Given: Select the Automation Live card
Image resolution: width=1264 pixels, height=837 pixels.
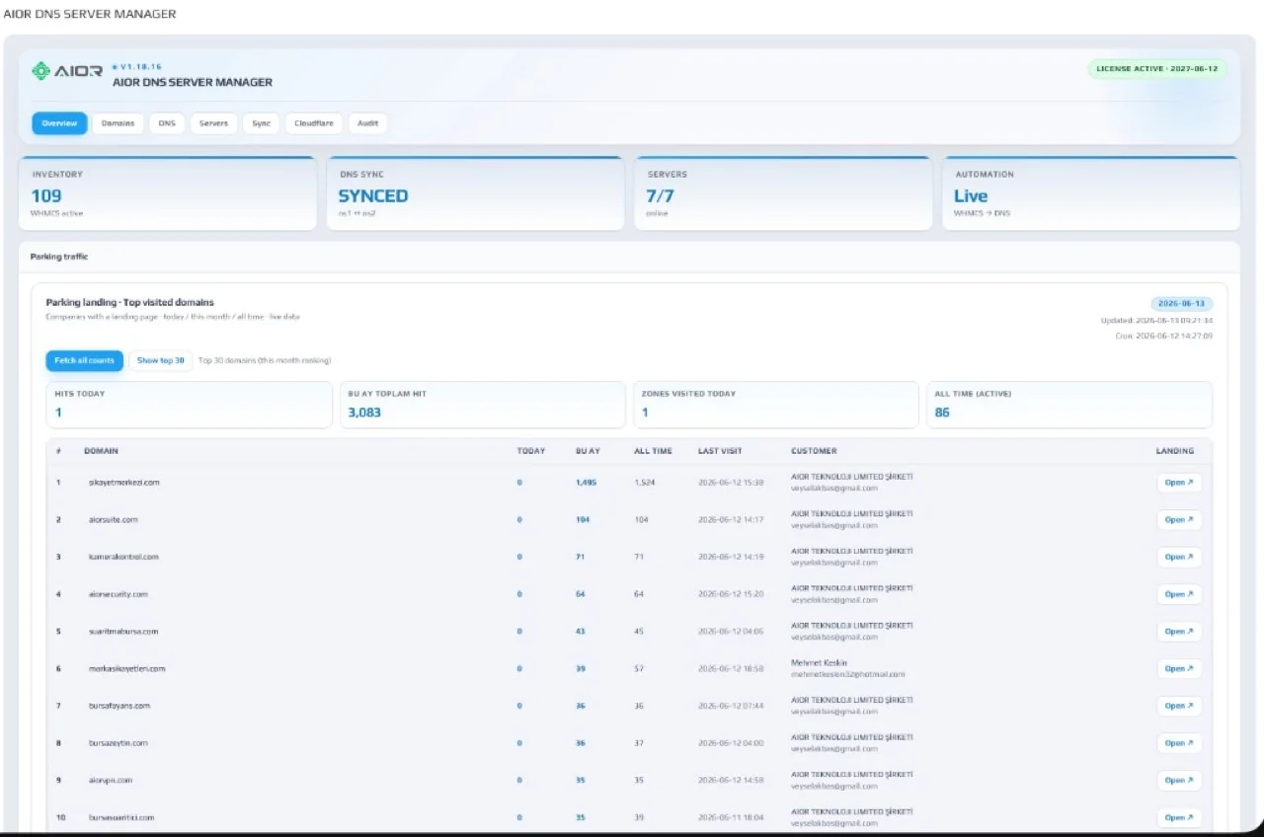Looking at the screenshot, I should (1091, 193).
